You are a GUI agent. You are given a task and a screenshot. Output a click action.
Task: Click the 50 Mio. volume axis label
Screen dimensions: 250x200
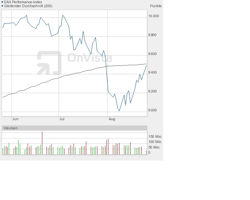(154, 147)
